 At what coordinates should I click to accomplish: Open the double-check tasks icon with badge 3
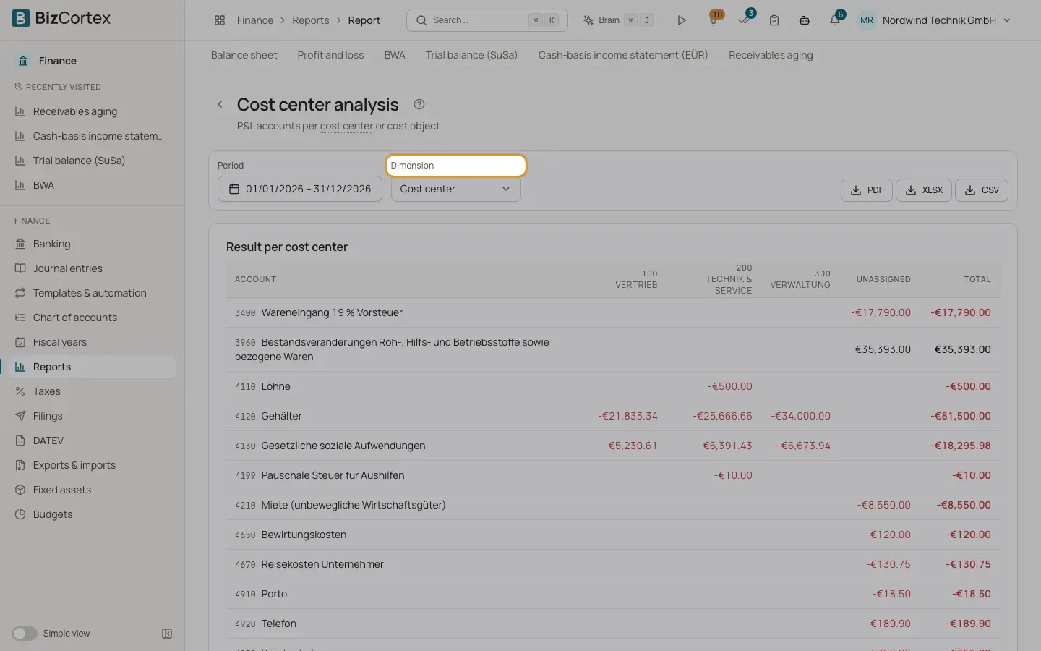[745, 20]
